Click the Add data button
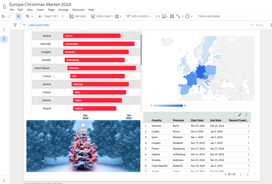 78,16
